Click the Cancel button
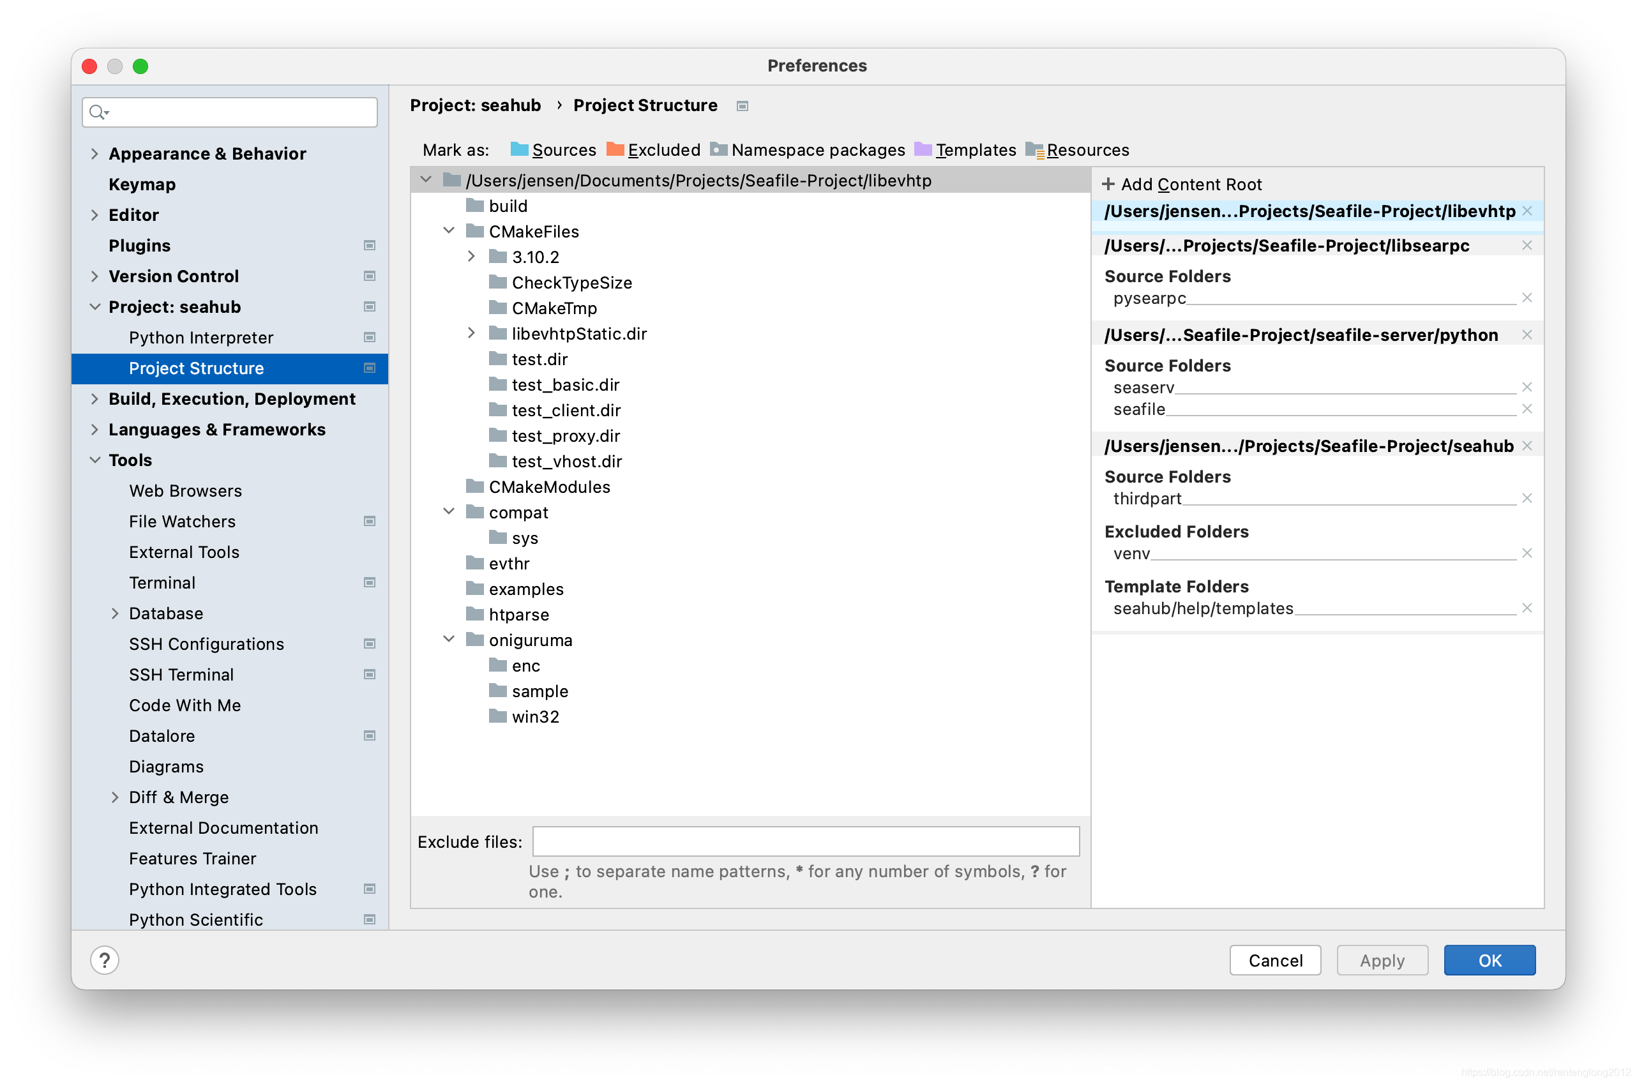The height and width of the screenshot is (1084, 1637). point(1276,960)
